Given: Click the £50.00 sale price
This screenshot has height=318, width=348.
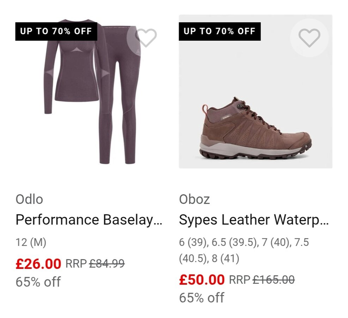Looking at the screenshot, I should click(202, 280).
